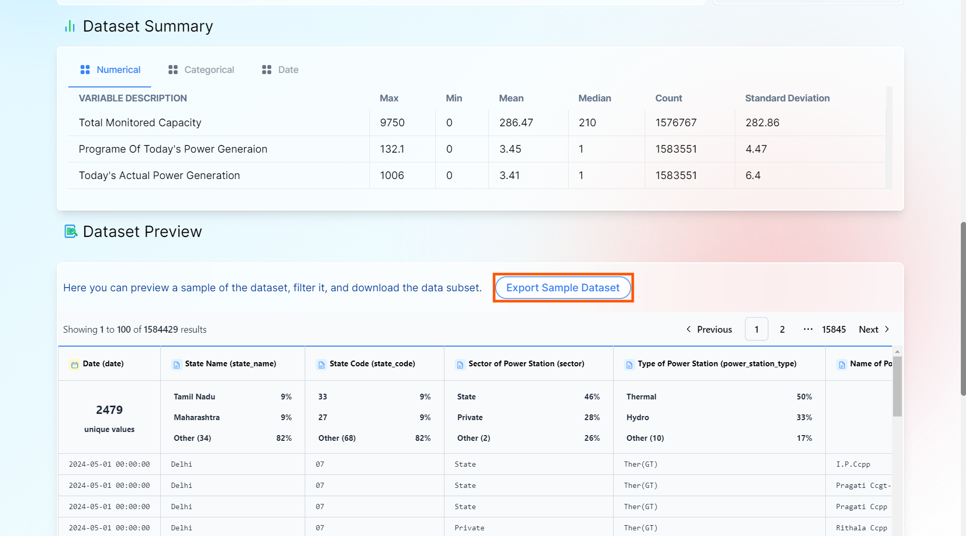Go to the Previous results page
The height and width of the screenshot is (536, 966).
pos(709,330)
